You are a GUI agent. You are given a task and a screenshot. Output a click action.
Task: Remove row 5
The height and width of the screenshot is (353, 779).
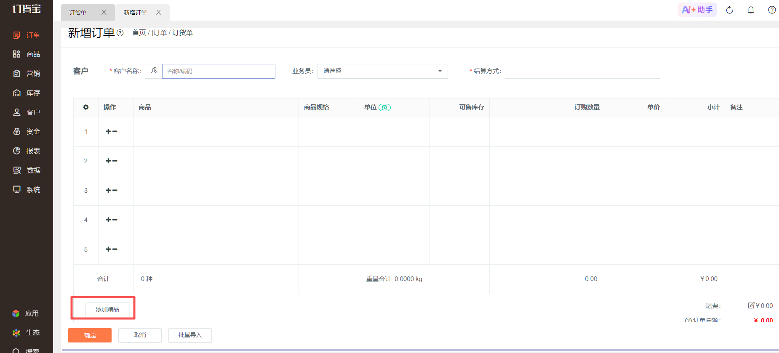(115, 249)
